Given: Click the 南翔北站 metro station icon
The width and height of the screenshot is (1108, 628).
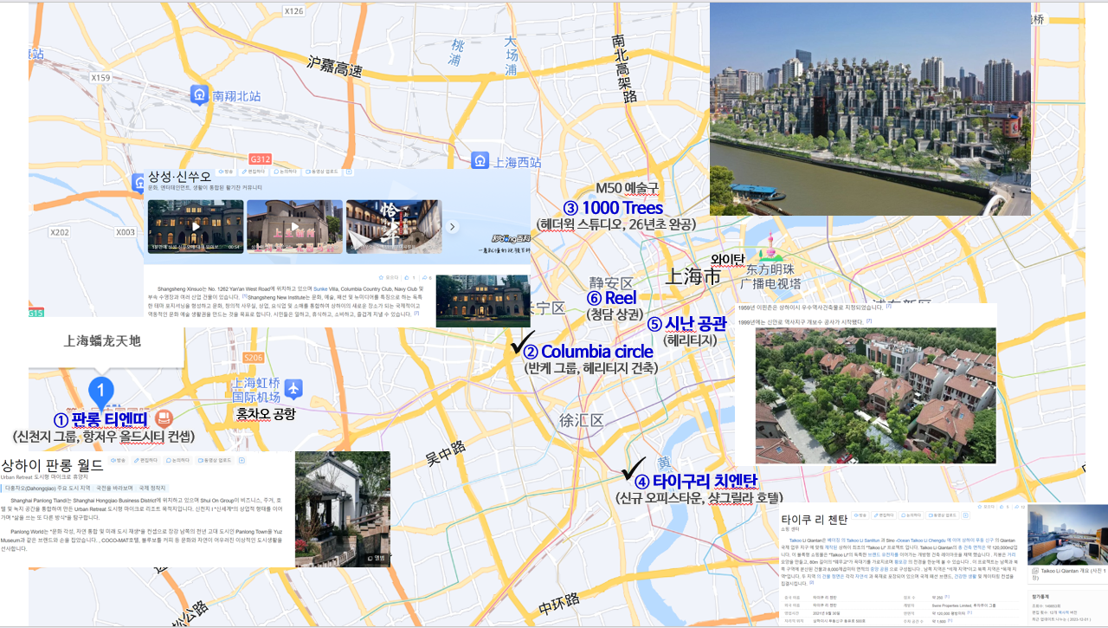Looking at the screenshot, I should pyautogui.click(x=201, y=94).
